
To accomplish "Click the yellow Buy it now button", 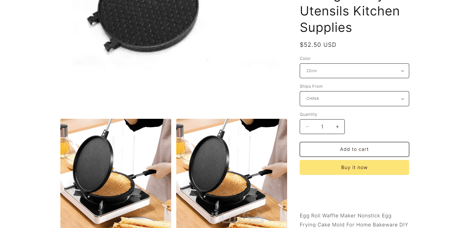I will click(354, 167).
